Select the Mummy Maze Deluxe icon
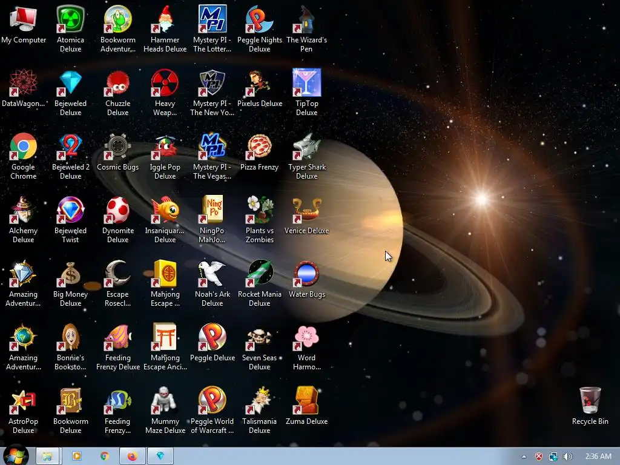 coord(165,401)
